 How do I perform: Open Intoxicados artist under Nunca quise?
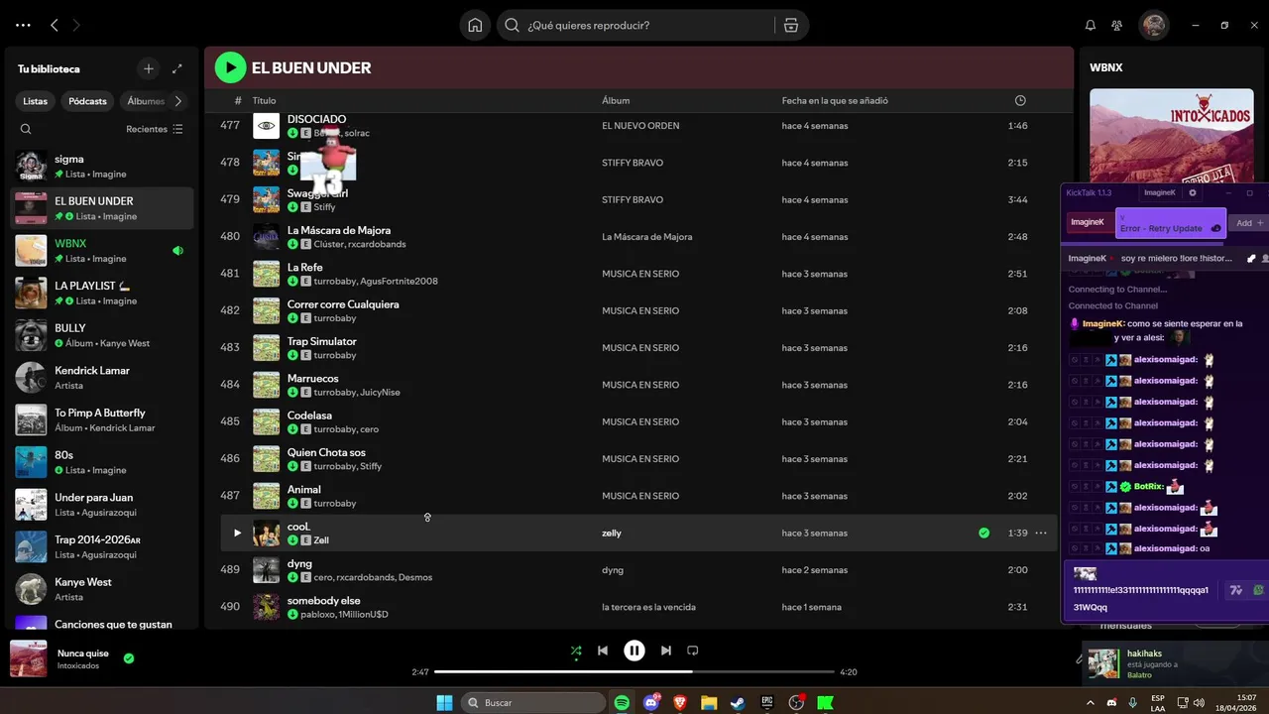pyautogui.click(x=78, y=666)
